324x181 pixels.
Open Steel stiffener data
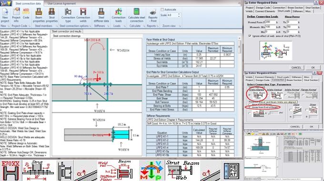[x=101, y=15]
